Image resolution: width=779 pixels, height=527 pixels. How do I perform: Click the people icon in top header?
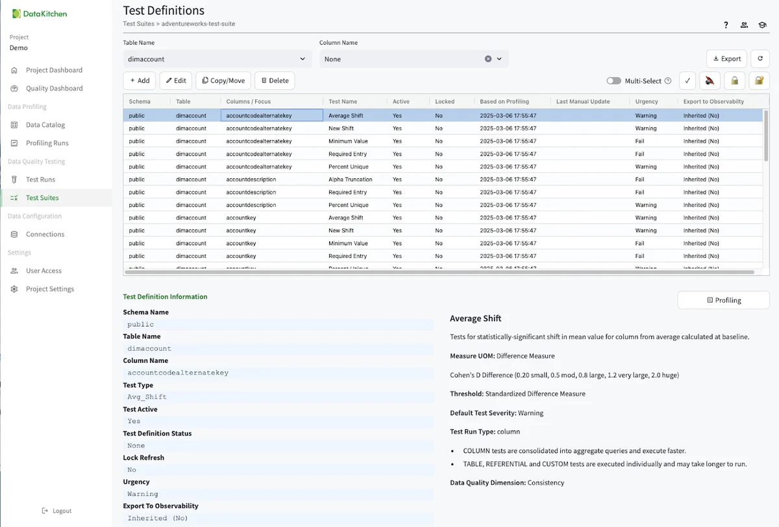(744, 25)
